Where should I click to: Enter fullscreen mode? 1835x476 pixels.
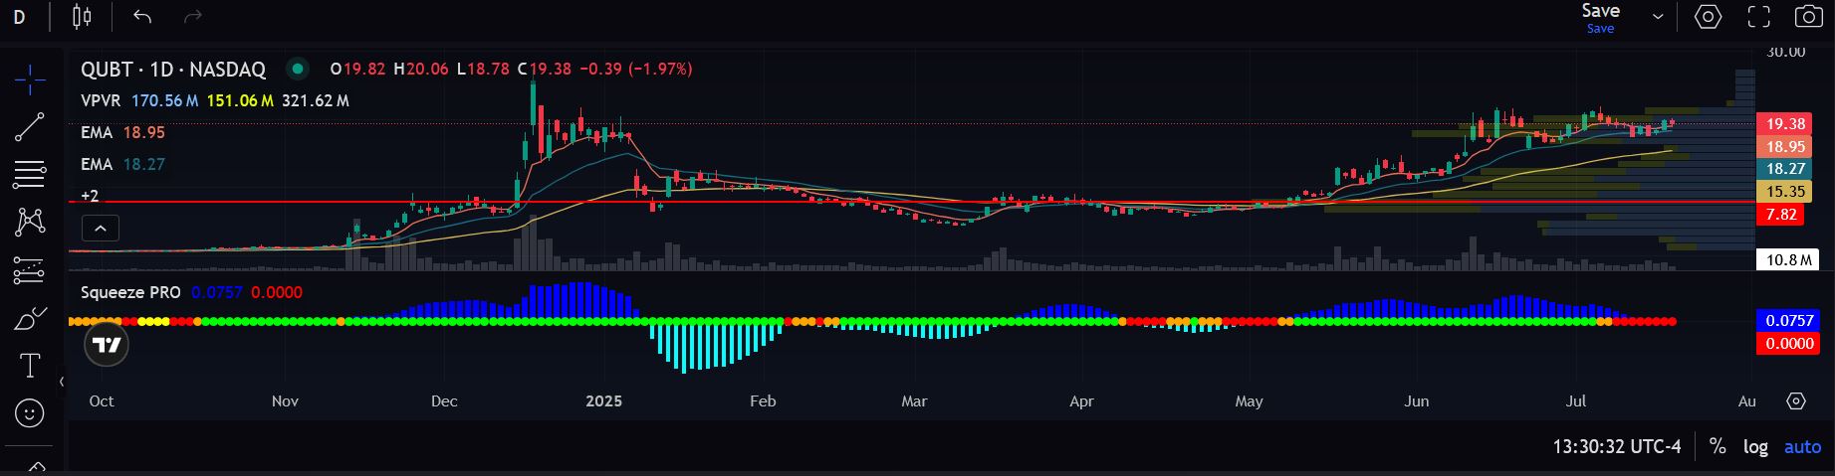pos(1759,17)
